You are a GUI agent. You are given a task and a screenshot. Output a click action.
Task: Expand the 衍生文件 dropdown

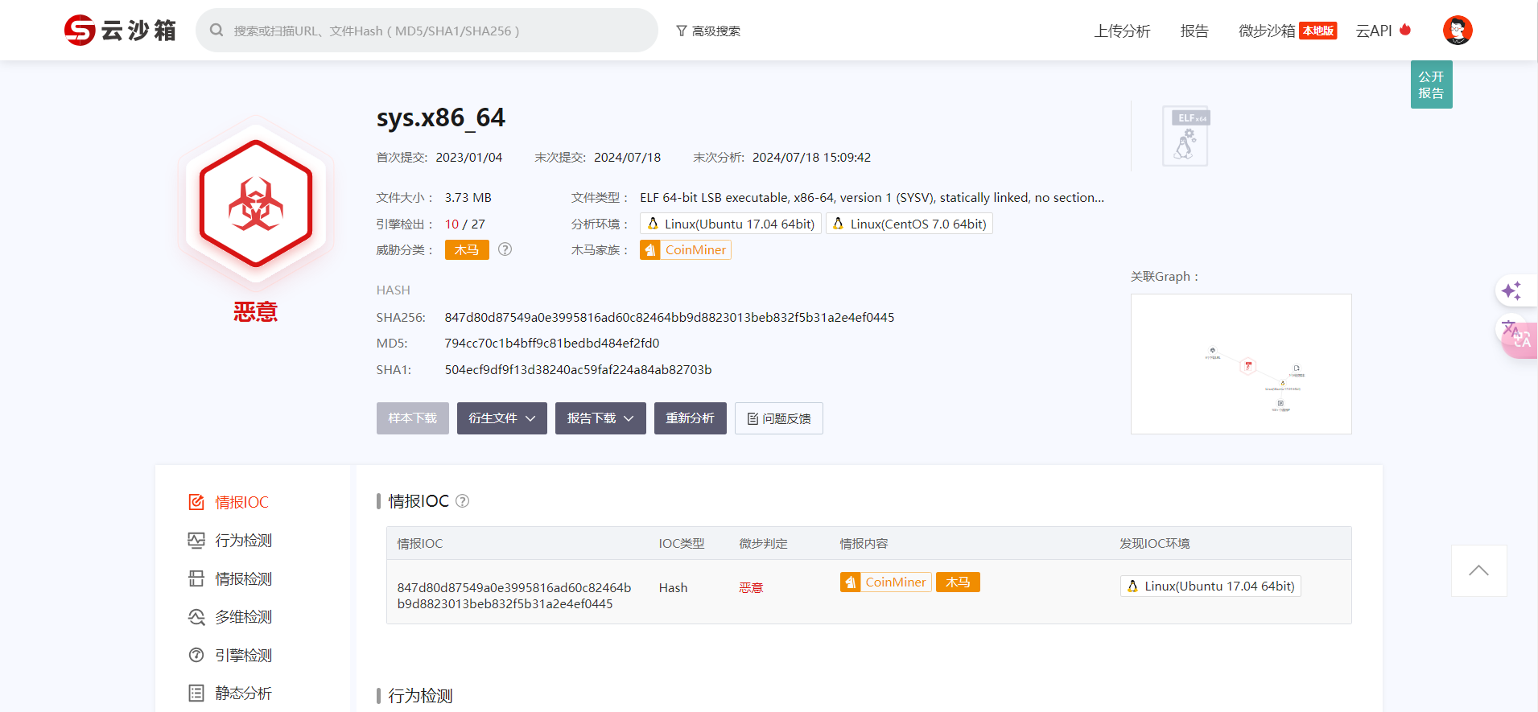pyautogui.click(x=502, y=418)
